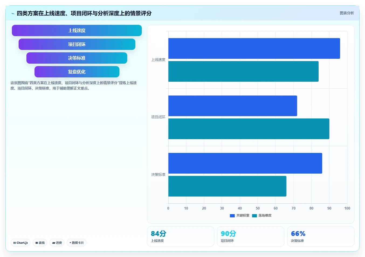Click the description paragraph under the funnel
This screenshot has height=257, width=365.
coord(74,85)
